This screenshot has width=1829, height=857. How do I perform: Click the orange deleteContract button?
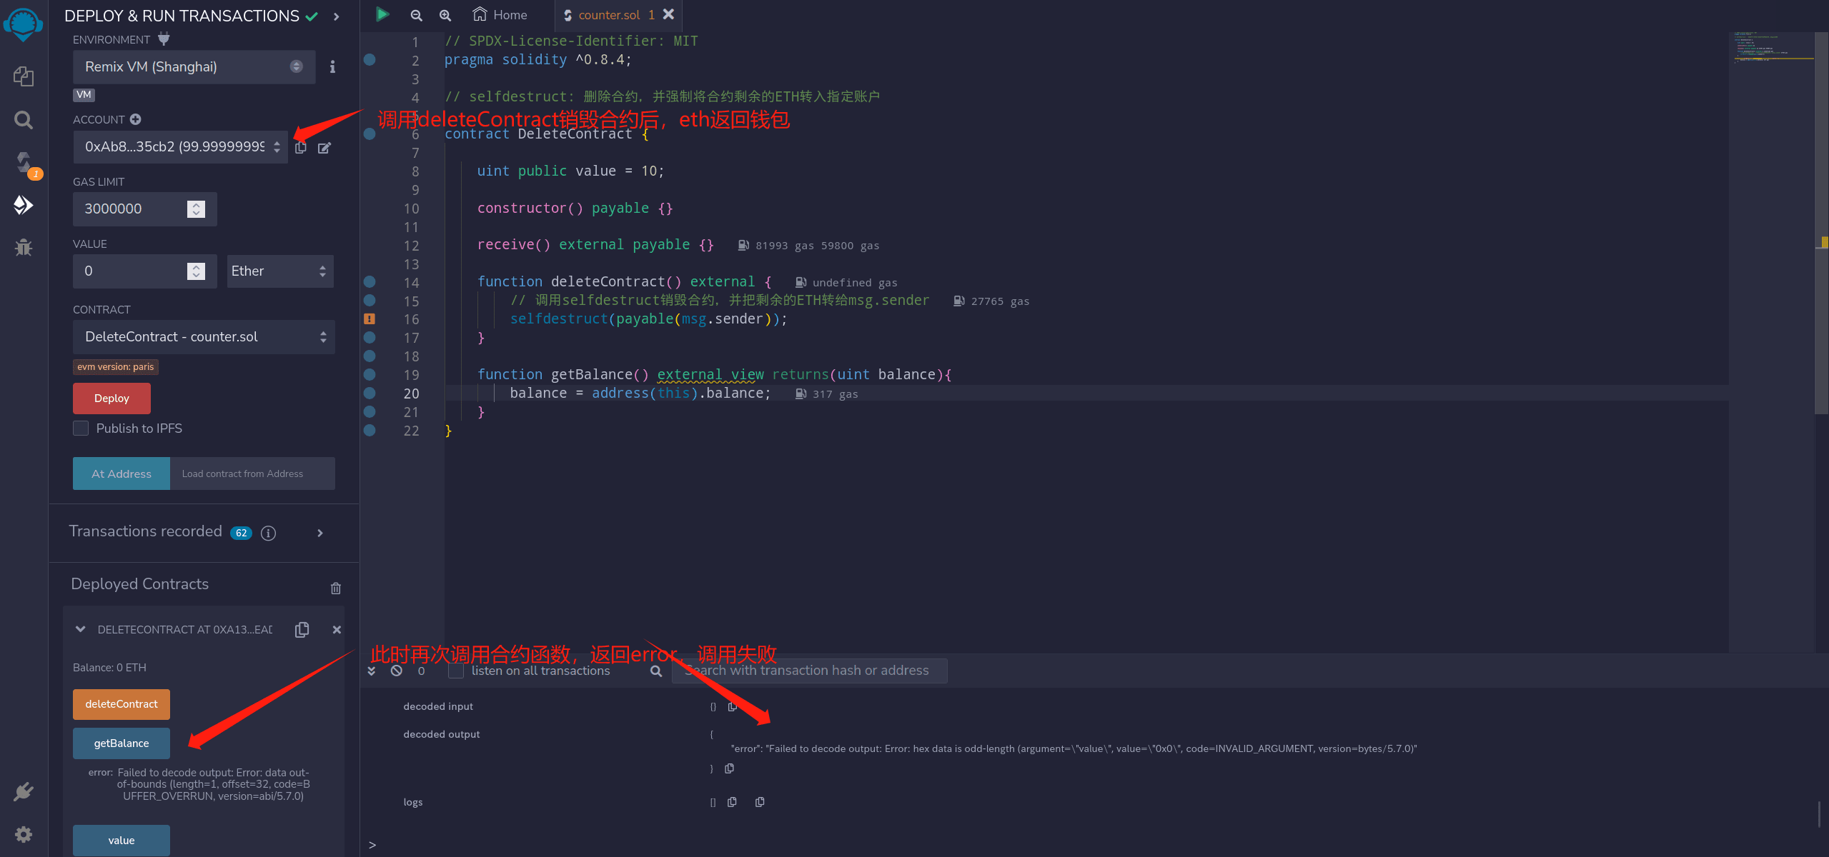click(122, 704)
